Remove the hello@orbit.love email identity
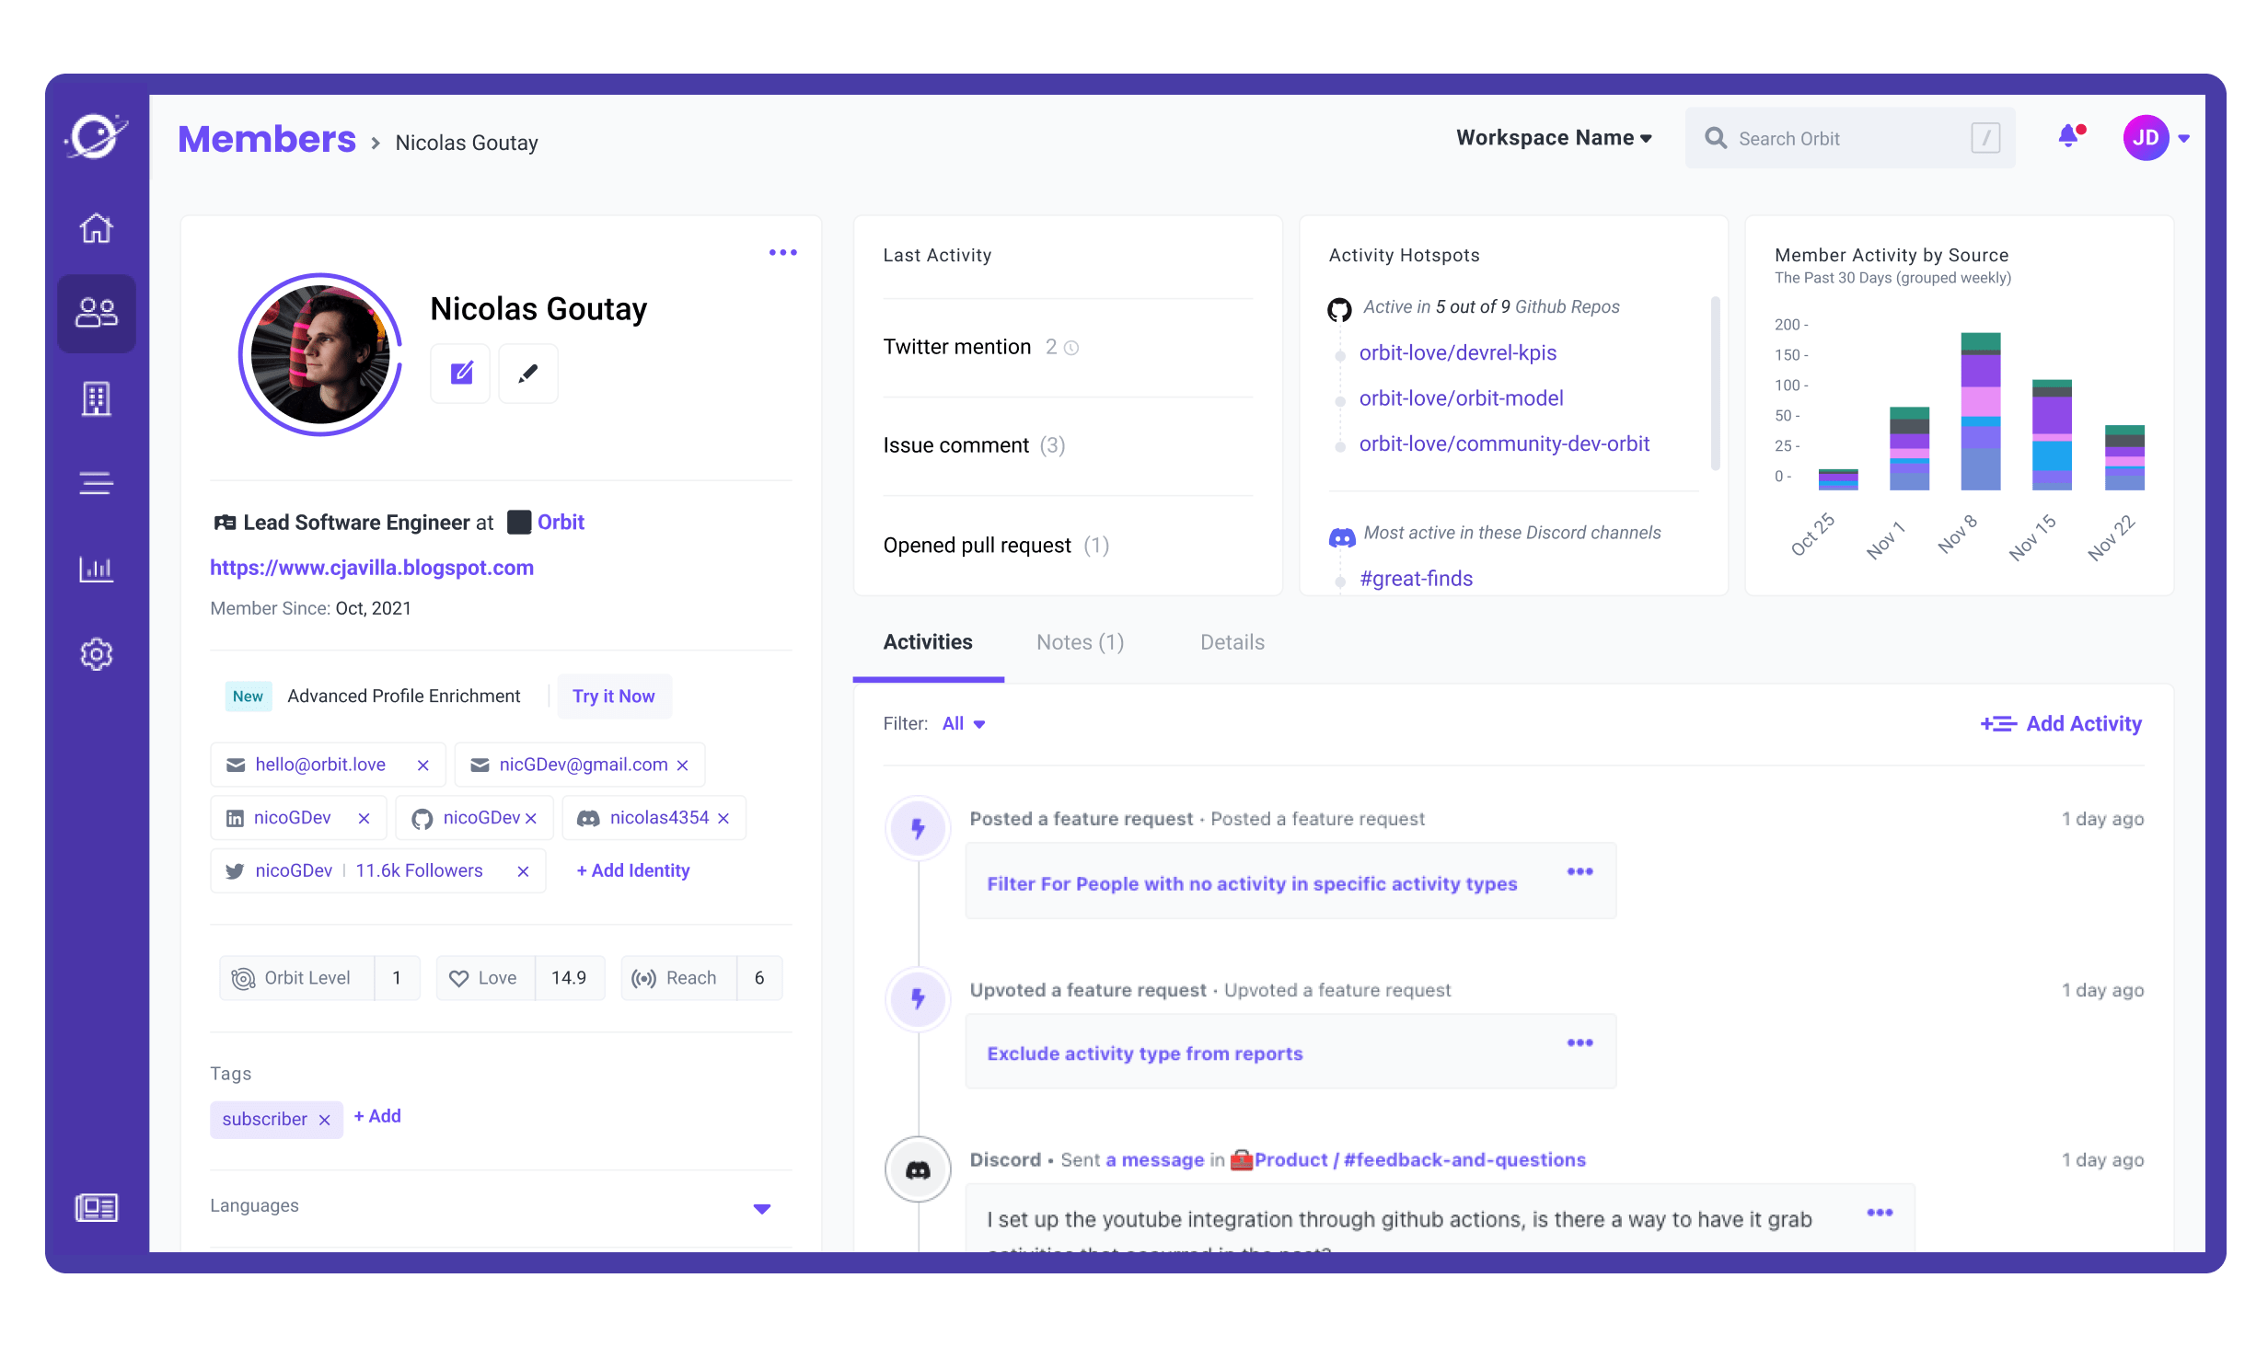 click(423, 765)
